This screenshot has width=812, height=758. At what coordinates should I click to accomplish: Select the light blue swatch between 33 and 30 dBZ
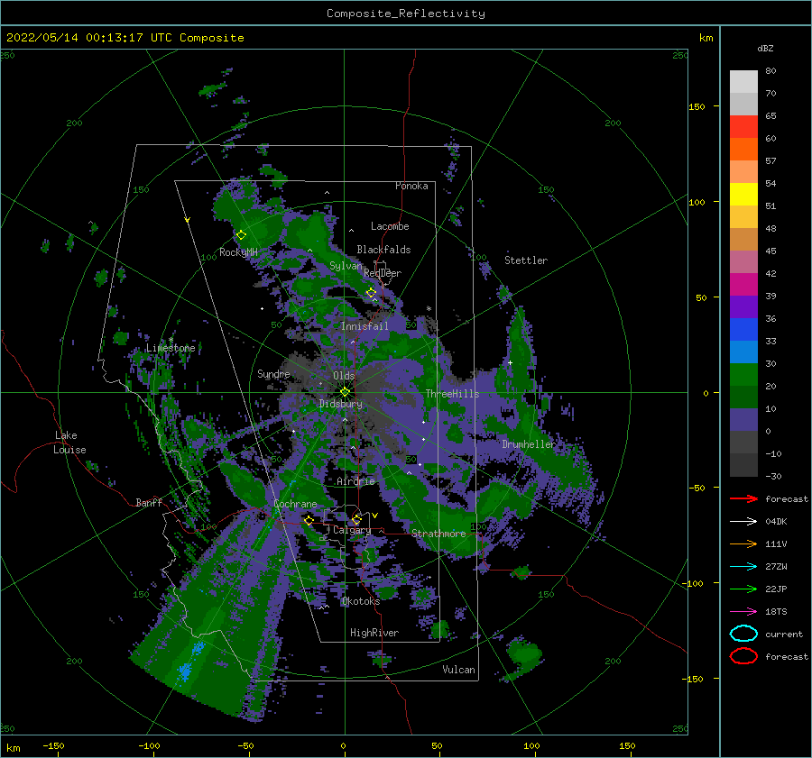point(743,352)
